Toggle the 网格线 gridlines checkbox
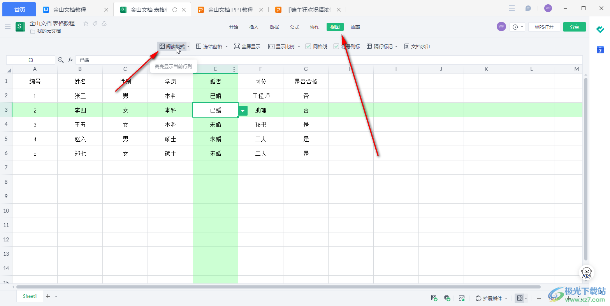Screen dimensions: 610x306 point(308,46)
